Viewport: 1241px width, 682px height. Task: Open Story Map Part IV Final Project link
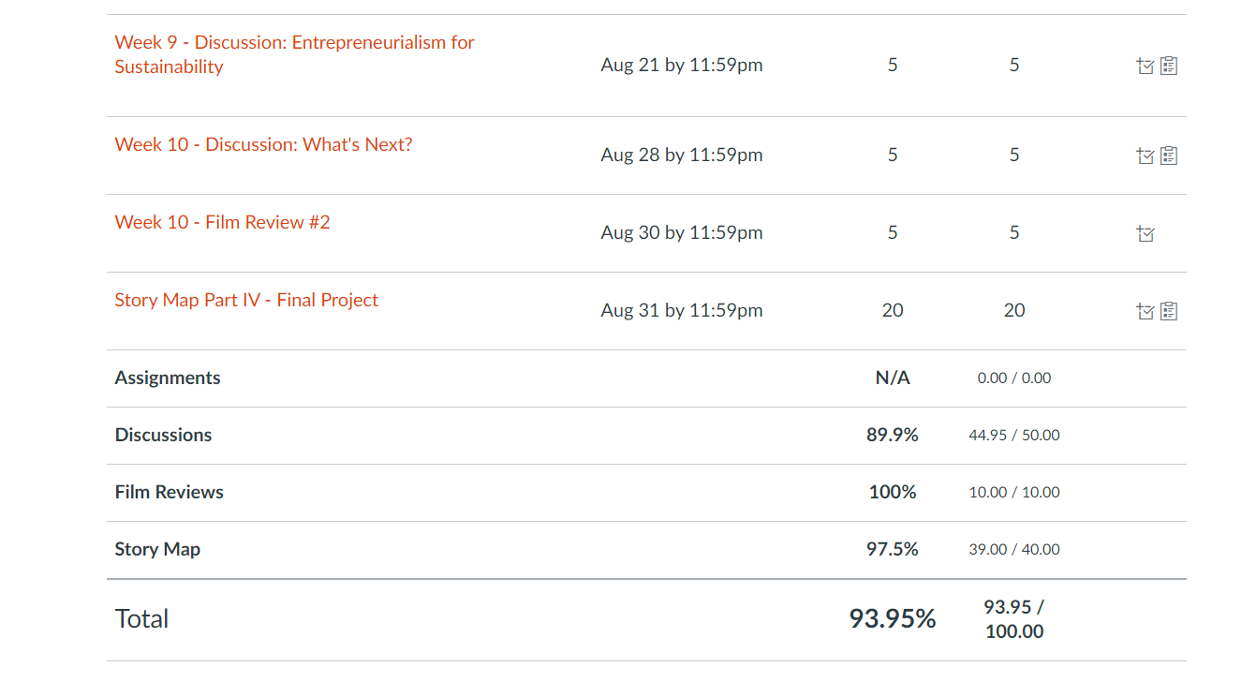(246, 300)
